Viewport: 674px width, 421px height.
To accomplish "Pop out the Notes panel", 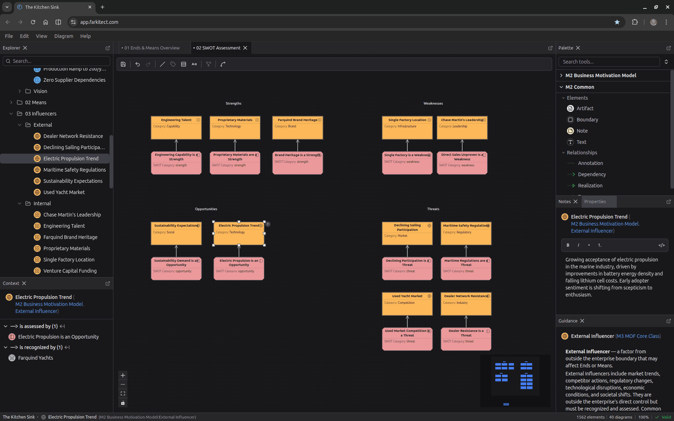I will [669, 202].
